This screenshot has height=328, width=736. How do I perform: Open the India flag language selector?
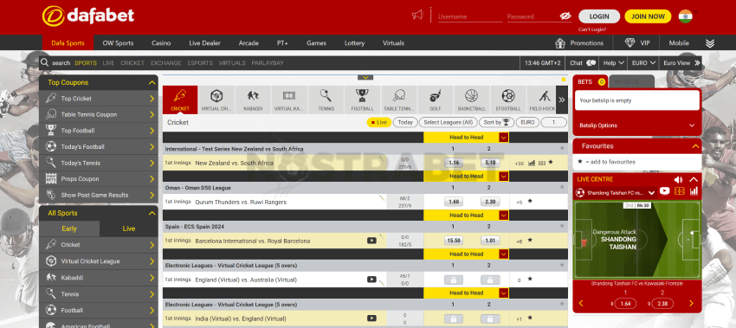pos(685,16)
